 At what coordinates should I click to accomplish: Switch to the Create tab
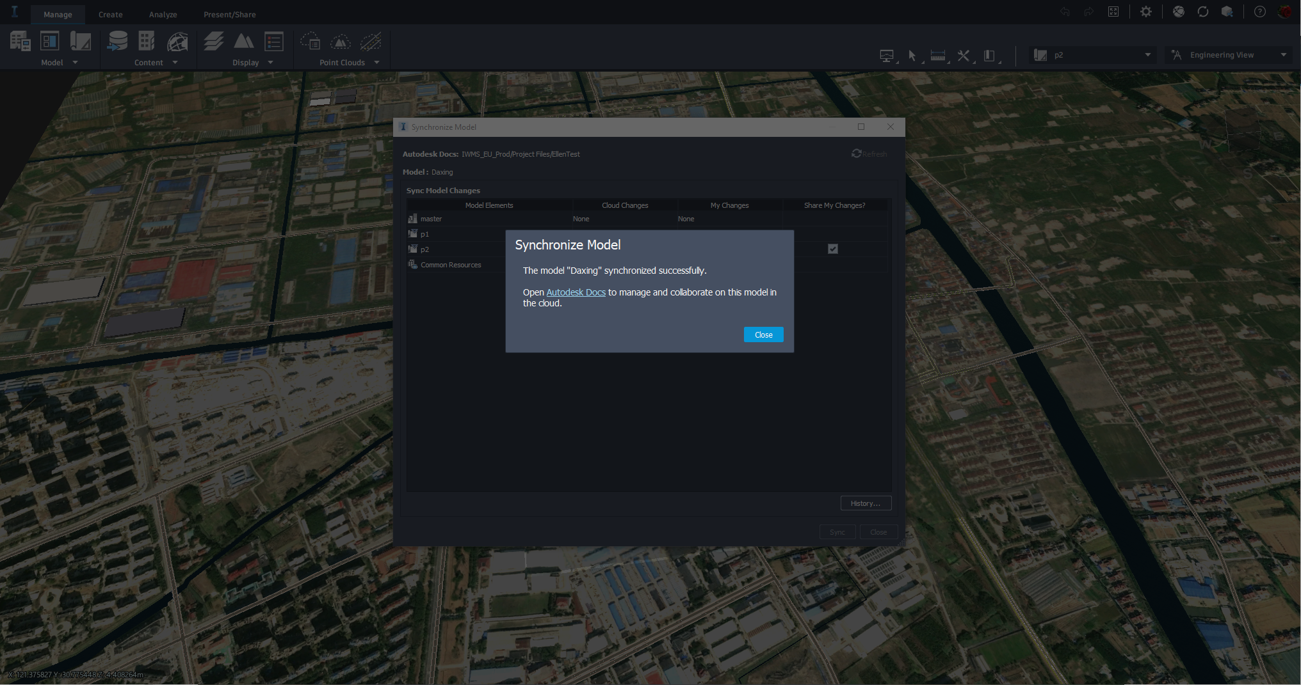pyautogui.click(x=110, y=14)
